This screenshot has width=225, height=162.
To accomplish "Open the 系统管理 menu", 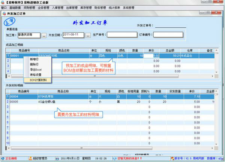I will (129, 8).
